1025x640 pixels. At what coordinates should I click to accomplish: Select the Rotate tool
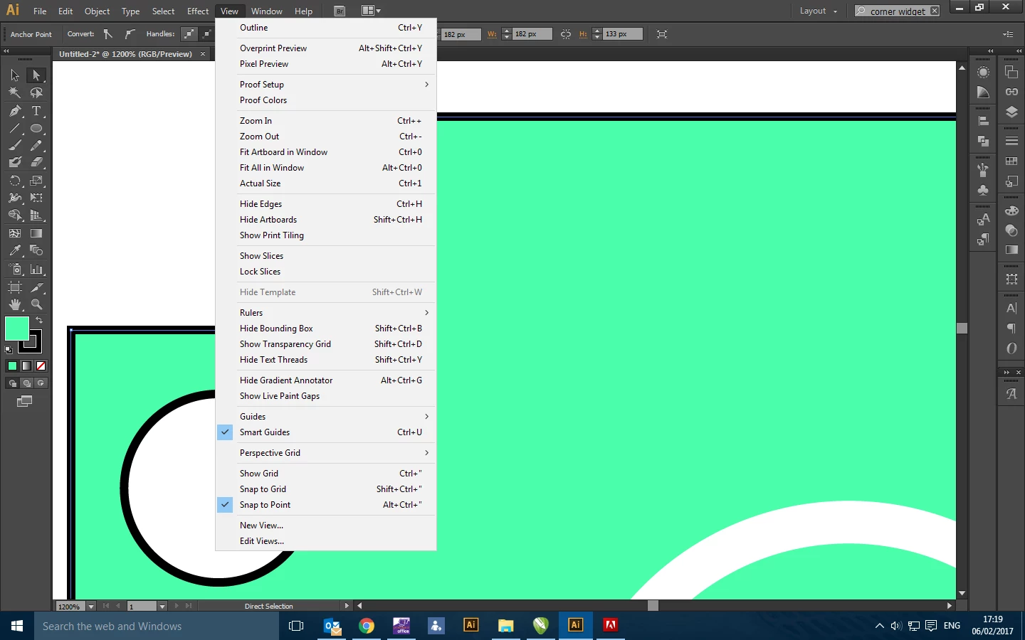point(14,181)
